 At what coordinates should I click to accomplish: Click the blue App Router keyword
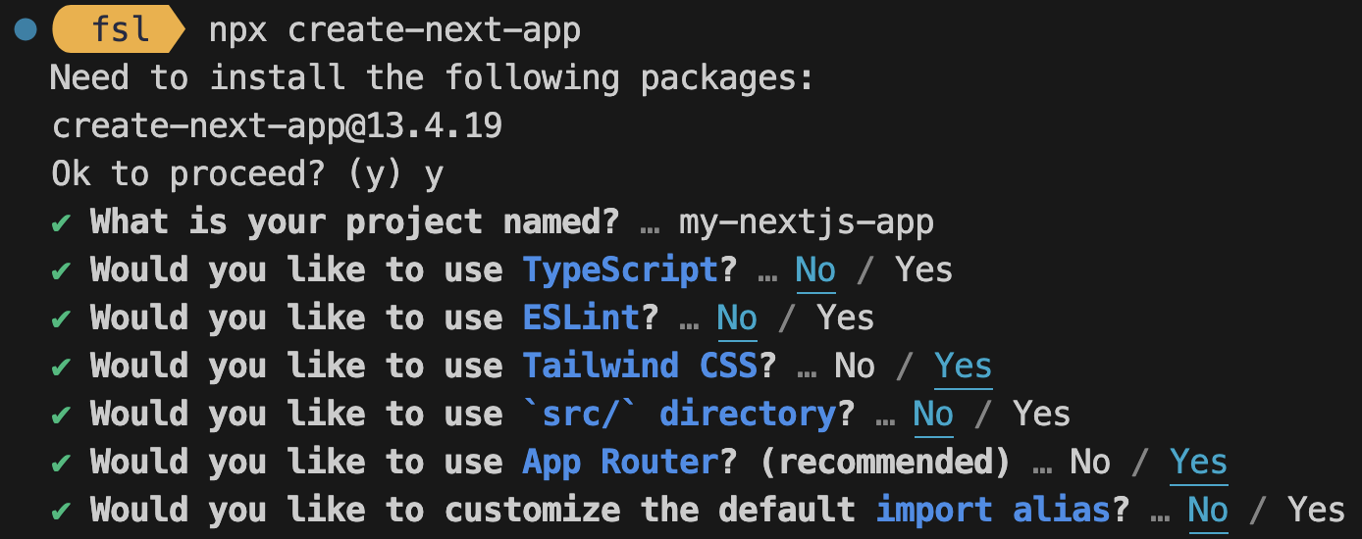coord(620,462)
